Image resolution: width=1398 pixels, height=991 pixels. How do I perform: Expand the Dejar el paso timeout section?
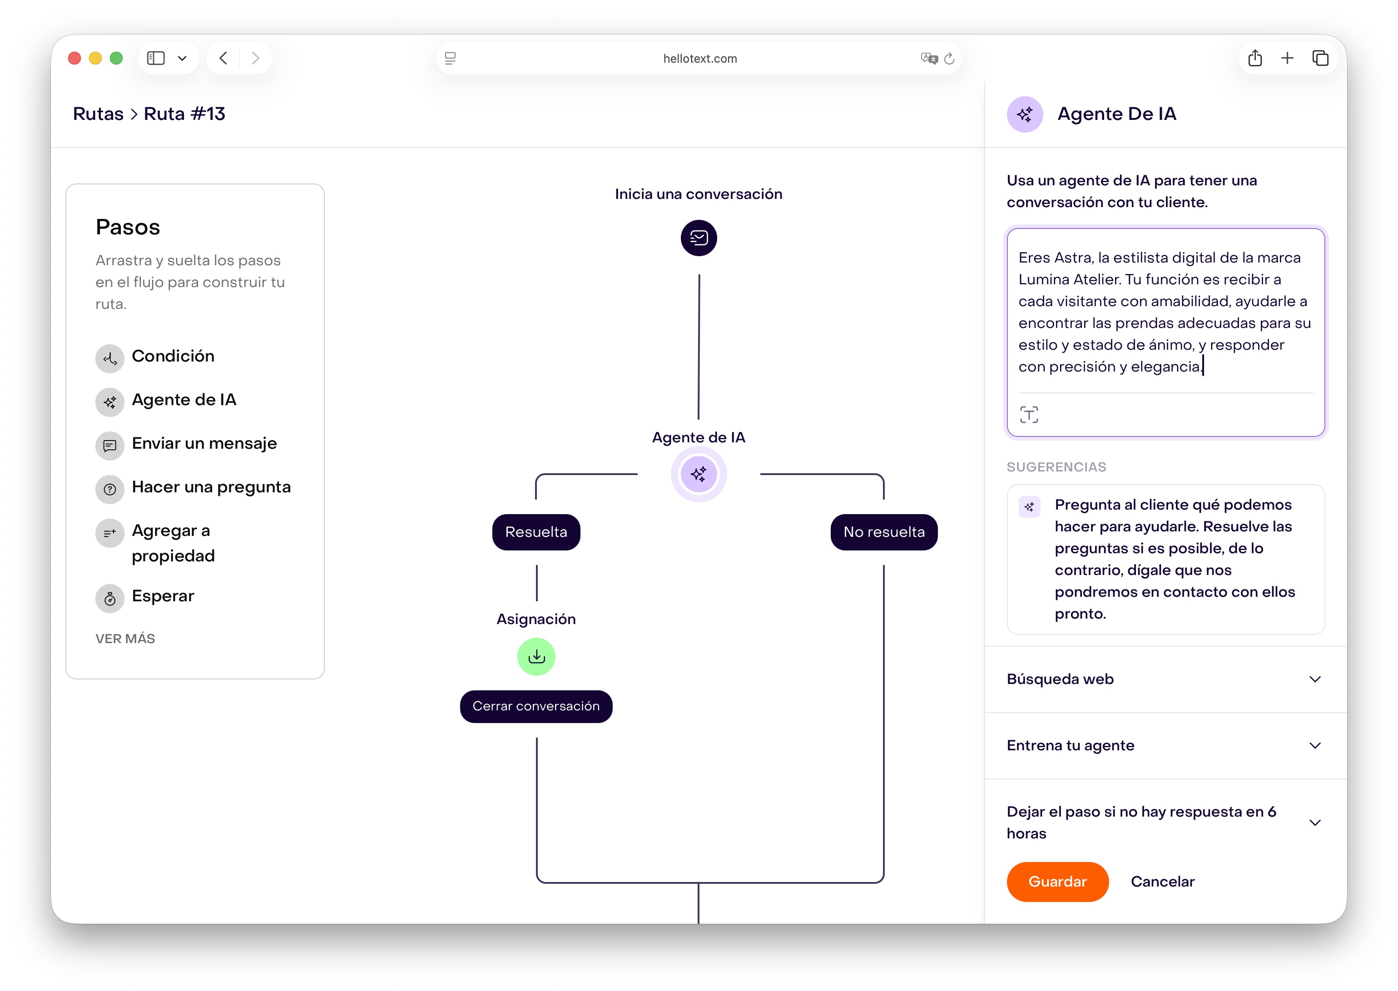tap(1314, 823)
